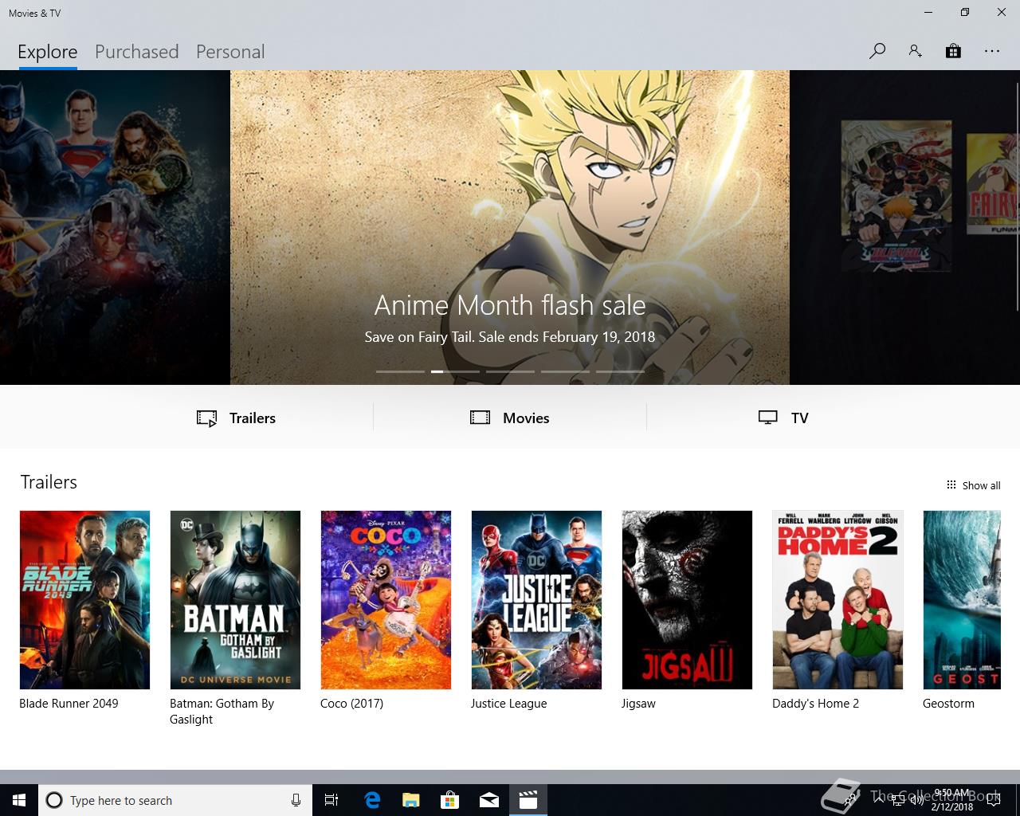
Task: Click the Geostorm title text
Action: tap(948, 704)
